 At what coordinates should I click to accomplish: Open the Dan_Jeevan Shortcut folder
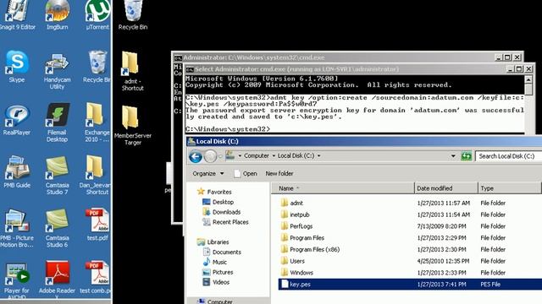pyautogui.click(x=96, y=176)
